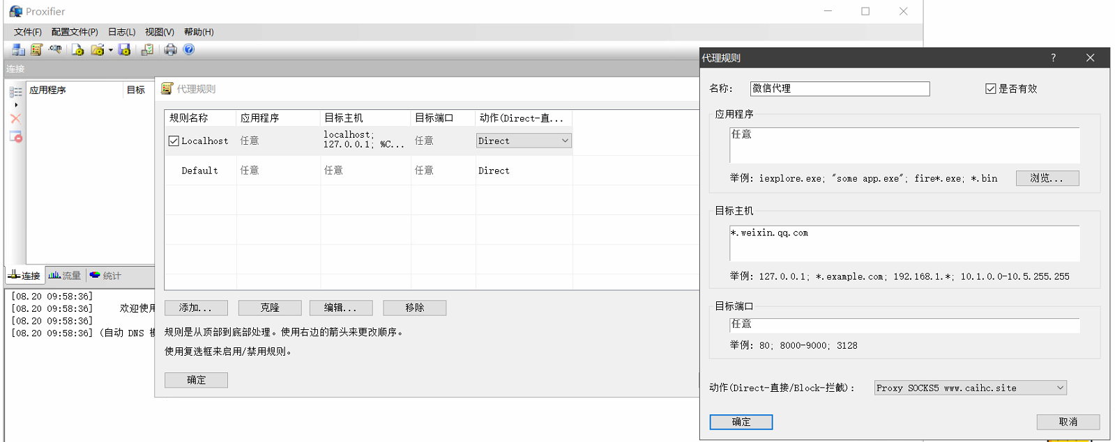Click the 移除 button
The image size is (1115, 442).
(x=415, y=308)
